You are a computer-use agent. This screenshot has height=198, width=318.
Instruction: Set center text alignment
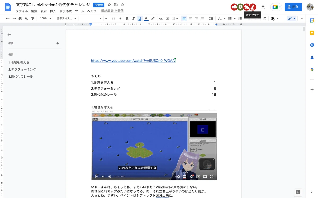(x=190, y=18)
